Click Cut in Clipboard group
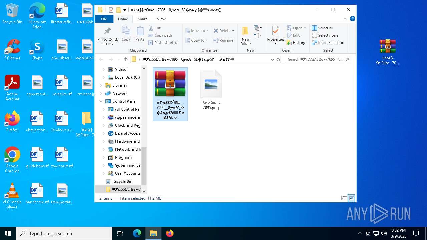Screen dimensions: 427x240 click(x=154, y=28)
